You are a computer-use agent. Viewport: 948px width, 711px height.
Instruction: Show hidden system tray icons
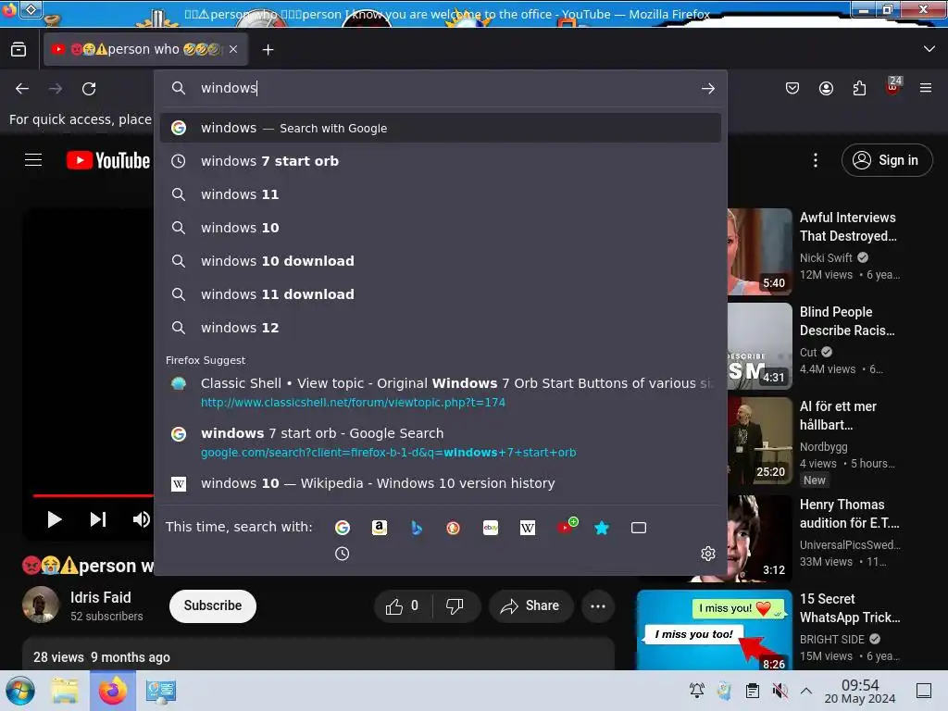tap(806, 691)
